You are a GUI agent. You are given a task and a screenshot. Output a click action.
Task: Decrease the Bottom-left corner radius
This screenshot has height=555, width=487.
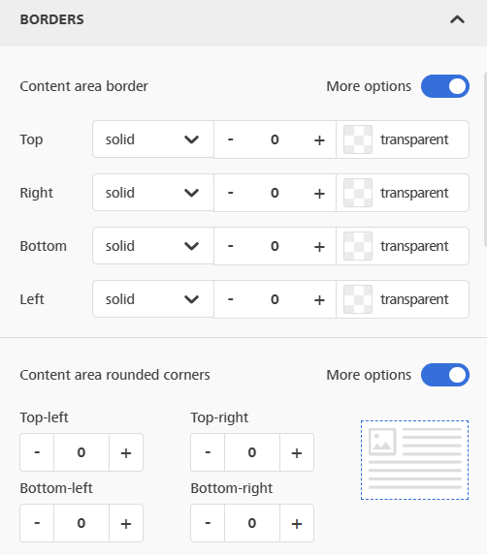click(37, 523)
